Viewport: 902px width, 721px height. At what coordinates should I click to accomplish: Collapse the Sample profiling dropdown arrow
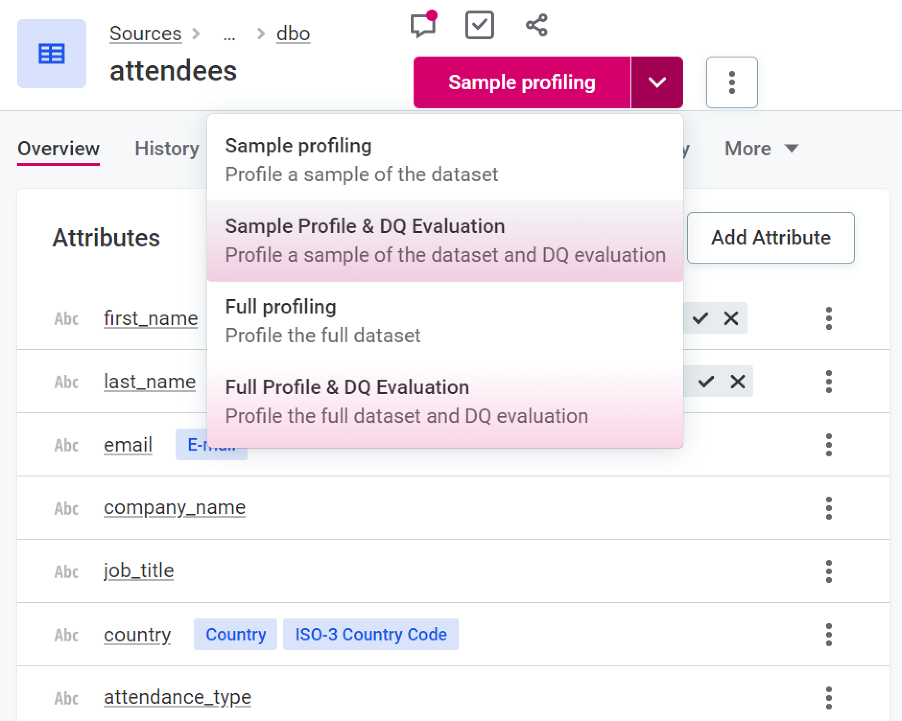point(657,82)
